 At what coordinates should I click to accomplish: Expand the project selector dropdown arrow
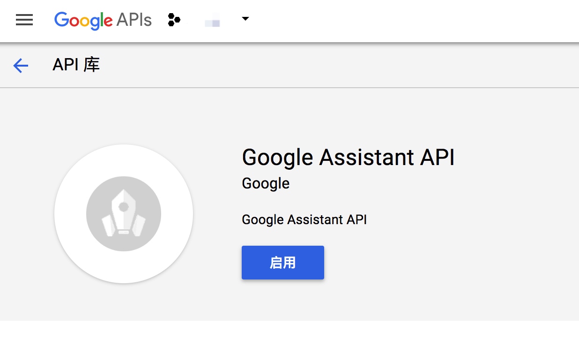pyautogui.click(x=245, y=19)
